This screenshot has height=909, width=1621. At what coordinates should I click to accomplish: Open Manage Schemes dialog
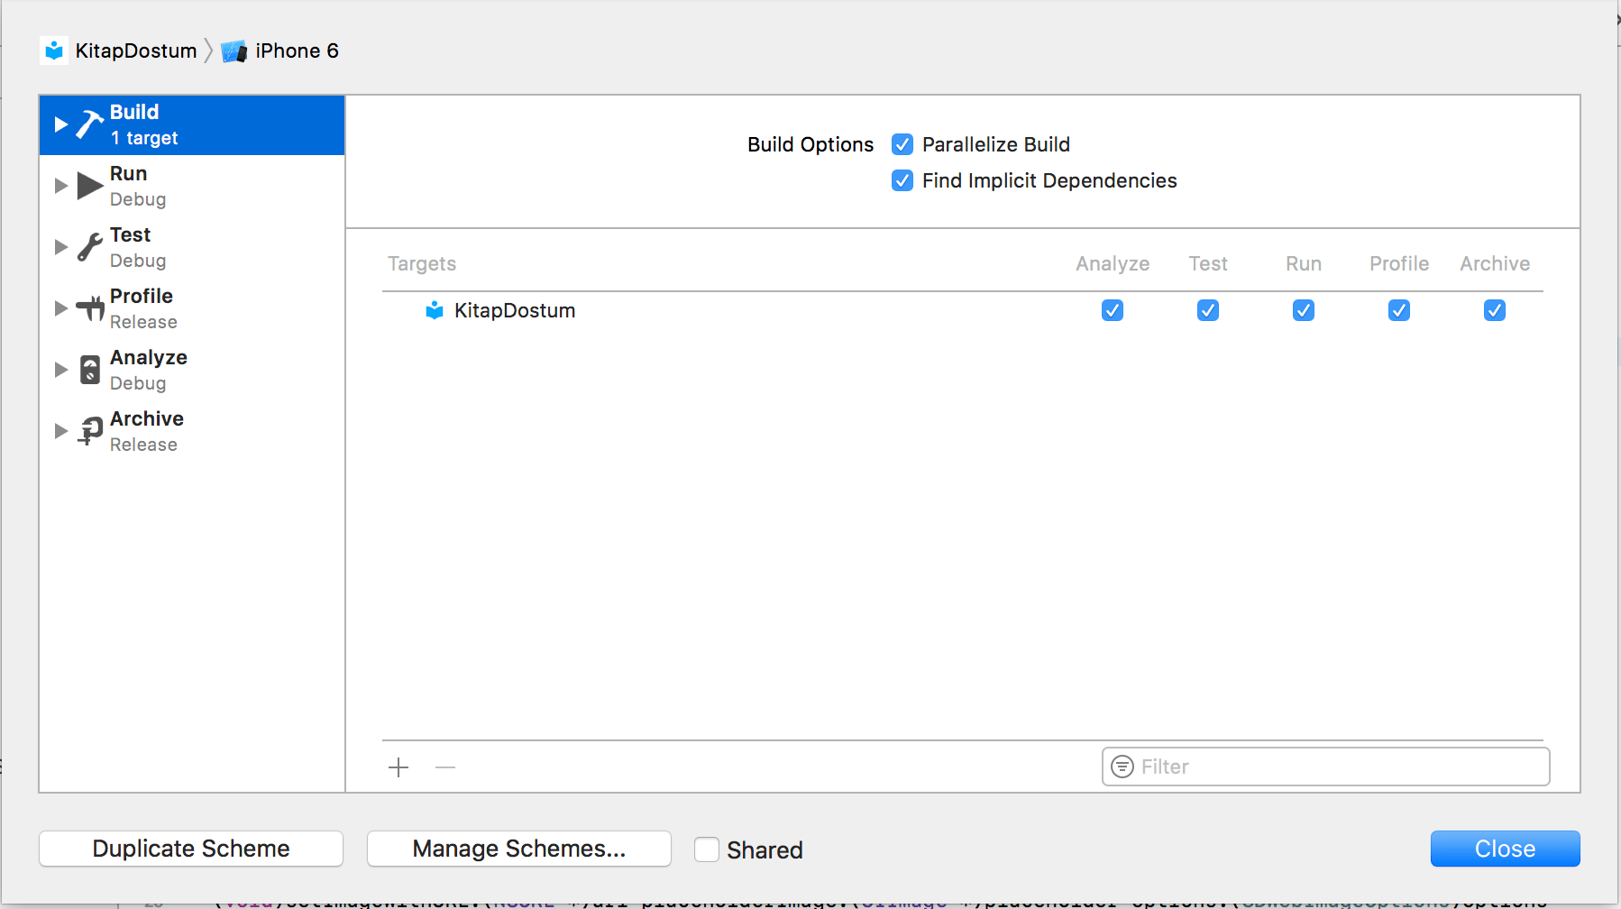tap(518, 848)
